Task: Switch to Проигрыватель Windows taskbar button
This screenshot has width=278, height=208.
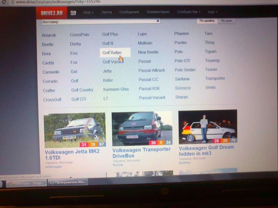Action: click(x=68, y=182)
